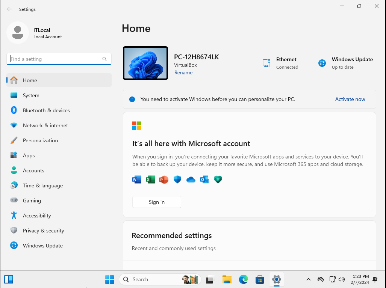386x288 pixels.
Task: Open Accounts settings page
Action: point(59,170)
